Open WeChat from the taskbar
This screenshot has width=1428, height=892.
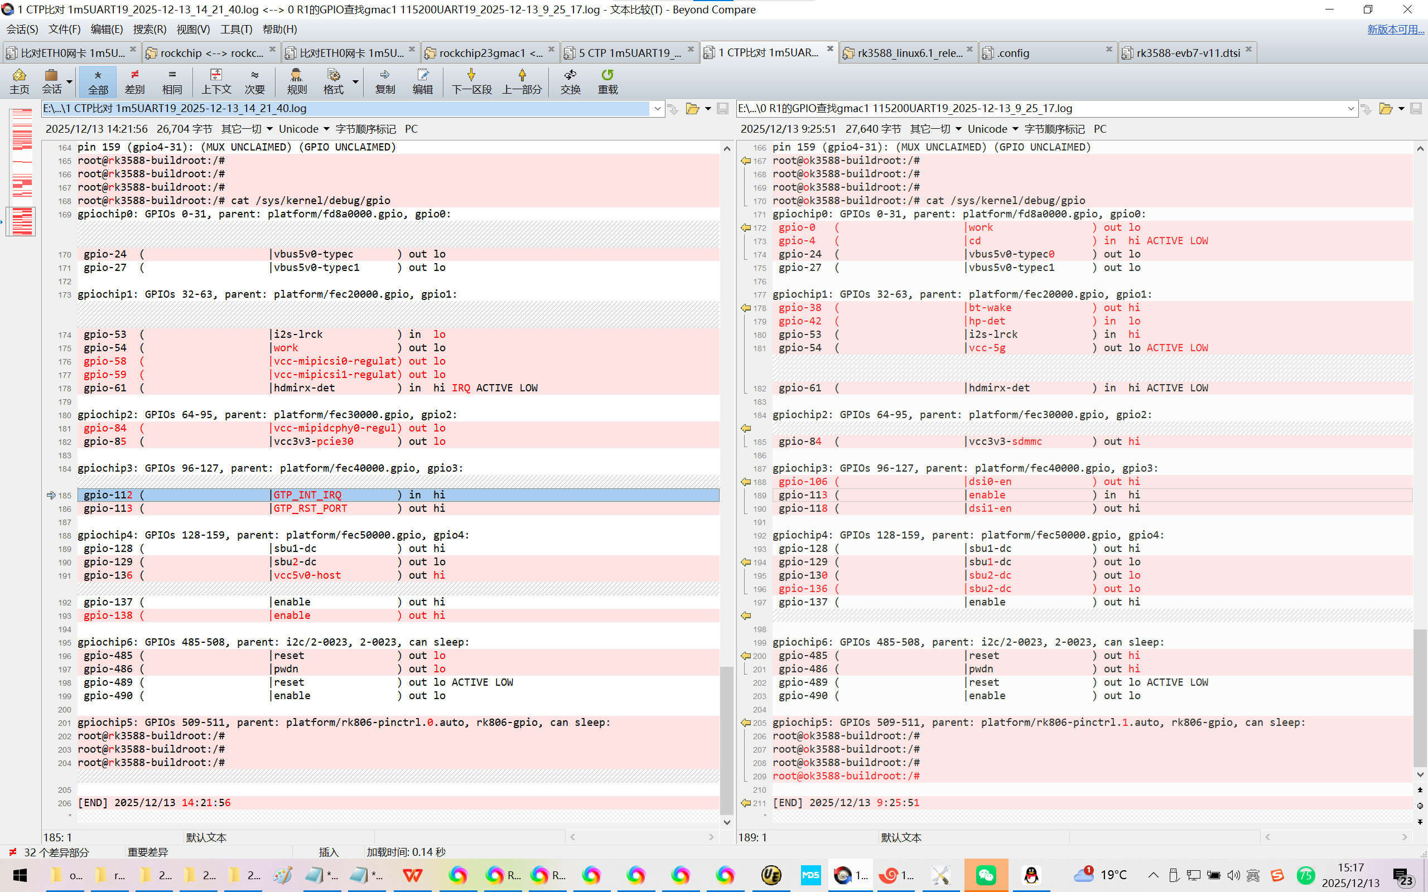pyautogui.click(x=986, y=875)
